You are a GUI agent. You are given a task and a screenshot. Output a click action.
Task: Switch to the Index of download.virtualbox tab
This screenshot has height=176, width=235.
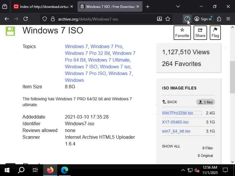click(43, 6)
